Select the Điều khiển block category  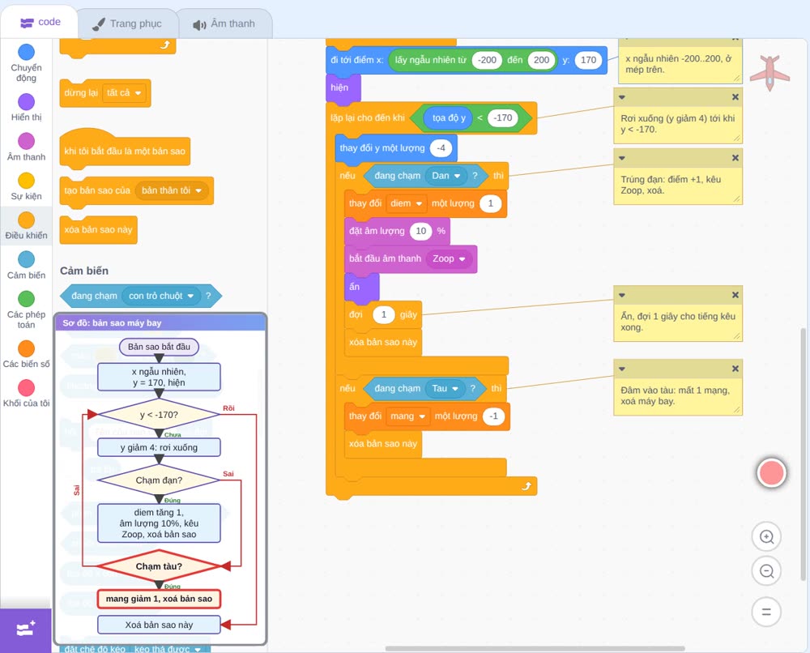tap(26, 226)
